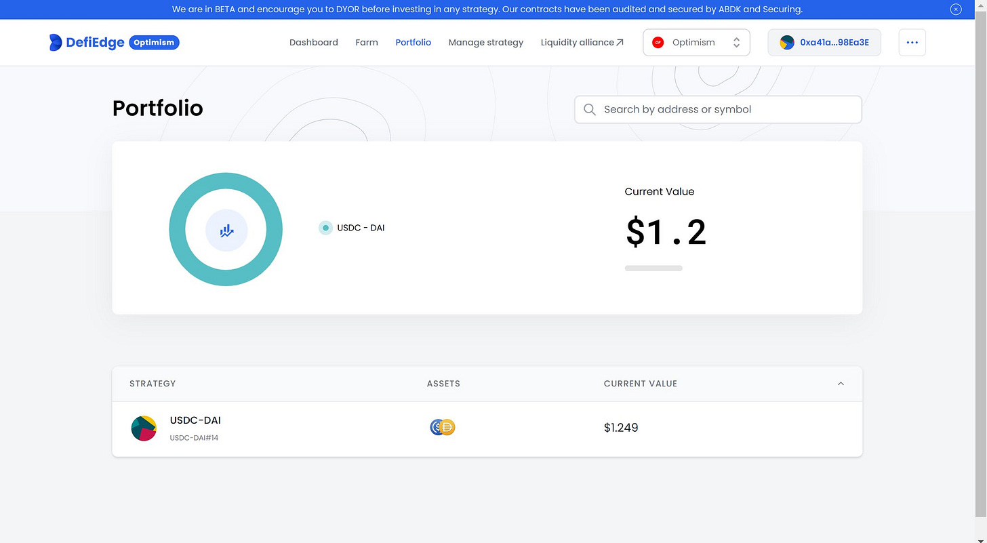Collapse the table with the chevron arrow
Viewport: 987px width, 543px height.
pos(841,384)
